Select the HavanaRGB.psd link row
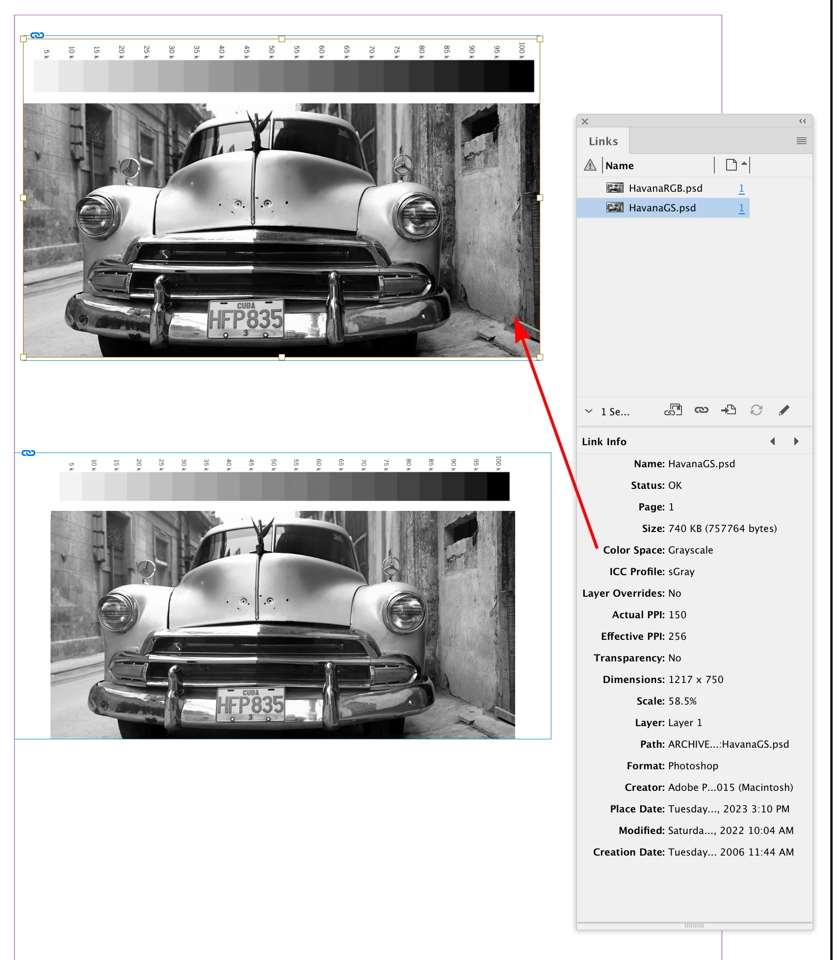This screenshot has height=960, width=836. 663,188
